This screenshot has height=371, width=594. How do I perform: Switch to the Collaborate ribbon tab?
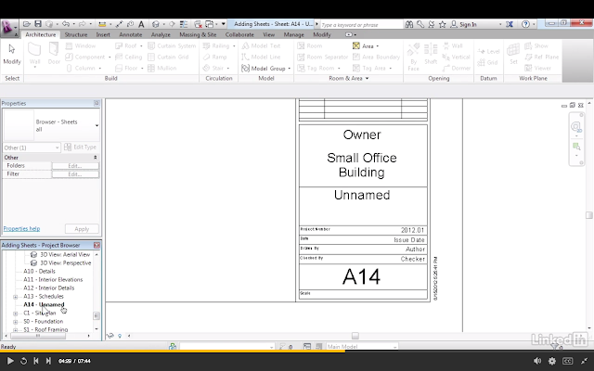click(239, 34)
